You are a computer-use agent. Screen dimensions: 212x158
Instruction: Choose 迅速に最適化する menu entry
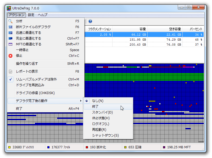coord(46,33)
